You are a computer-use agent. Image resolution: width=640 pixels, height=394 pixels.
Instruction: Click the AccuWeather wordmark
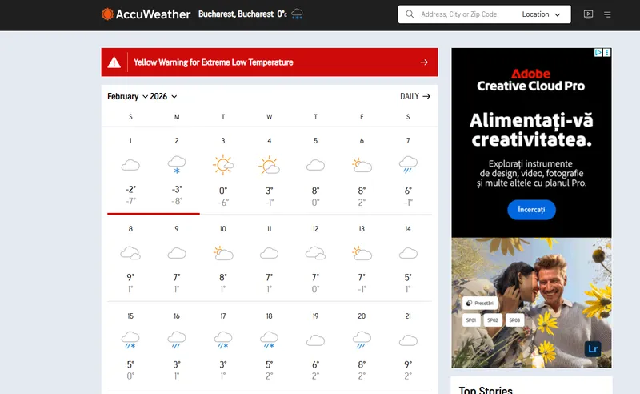pyautogui.click(x=153, y=14)
